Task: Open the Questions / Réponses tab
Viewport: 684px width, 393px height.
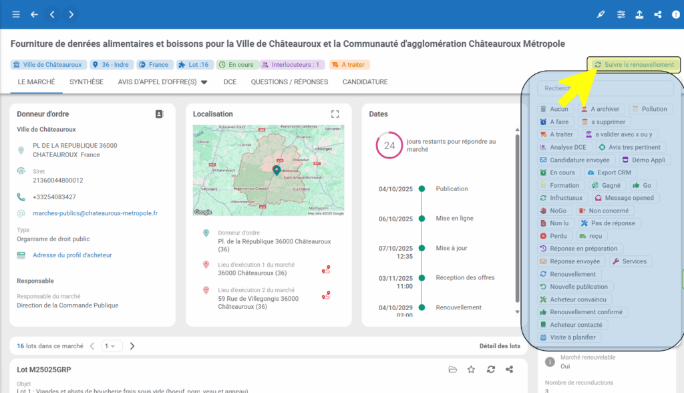Action: (x=289, y=82)
